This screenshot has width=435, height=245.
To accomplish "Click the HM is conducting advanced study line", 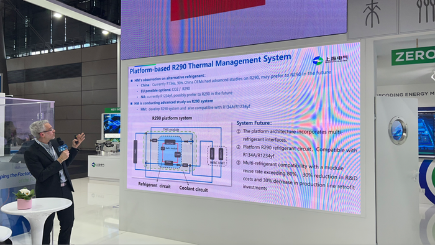I will coord(172,102).
